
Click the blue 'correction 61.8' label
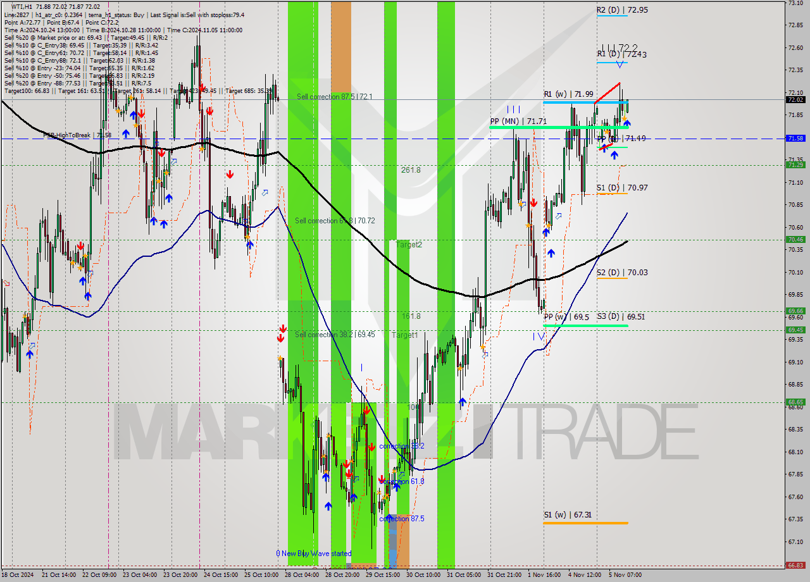(401, 481)
